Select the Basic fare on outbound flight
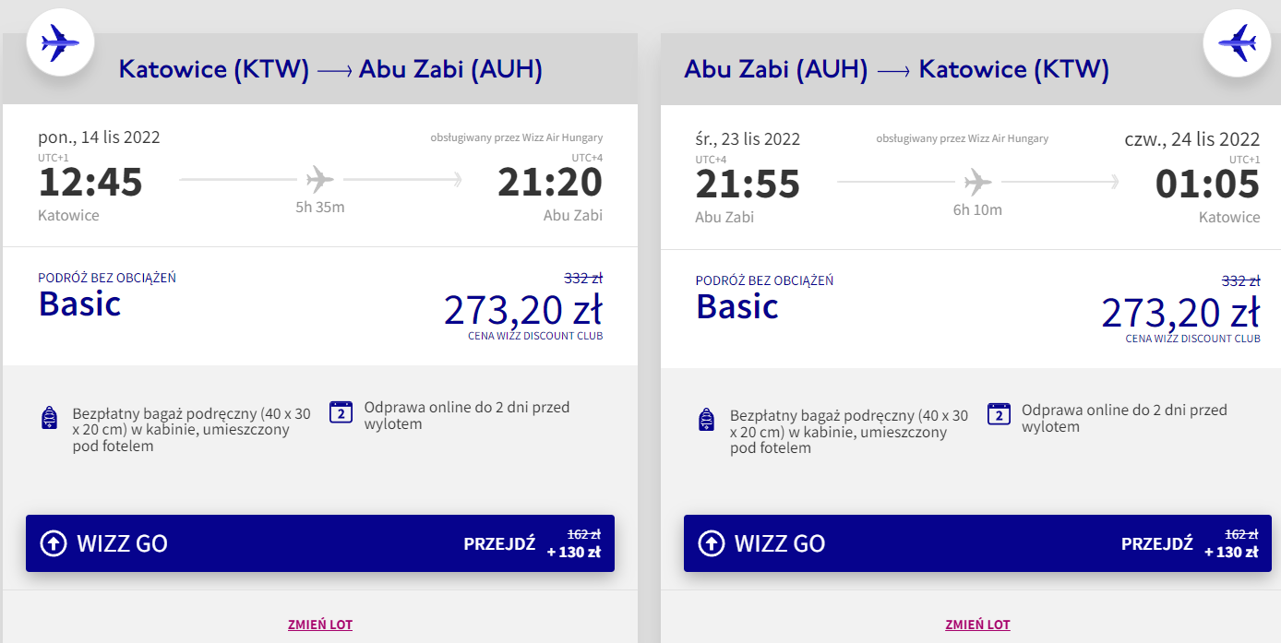Image resolution: width=1281 pixels, height=643 pixels. 80,304
